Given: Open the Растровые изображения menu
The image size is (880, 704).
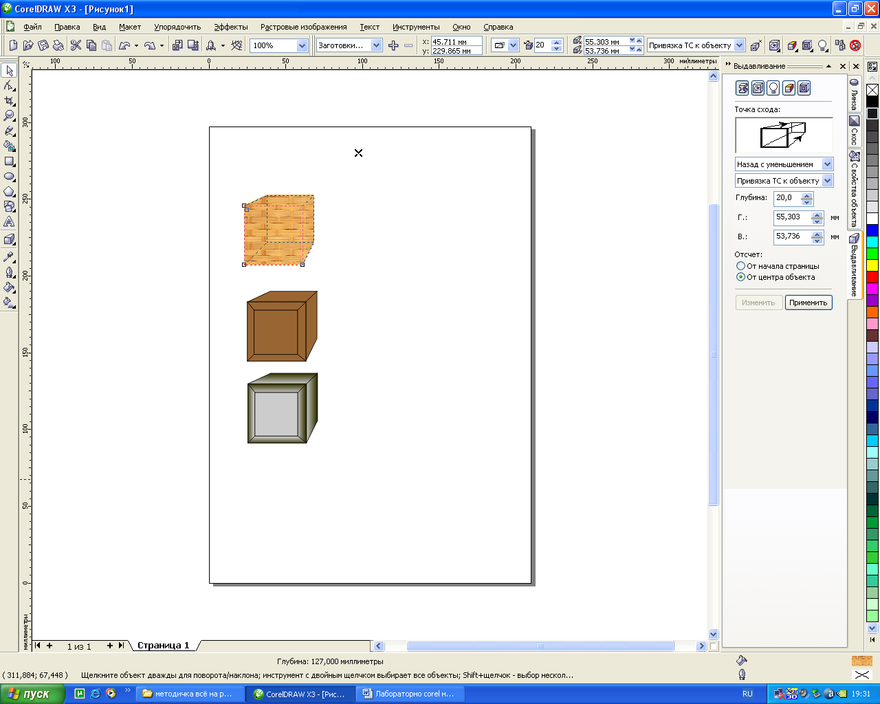Looking at the screenshot, I should tap(304, 27).
